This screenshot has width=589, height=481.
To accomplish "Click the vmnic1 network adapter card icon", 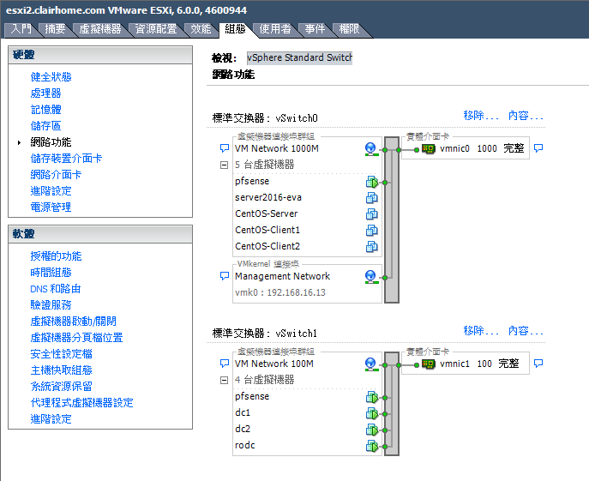I will pos(428,364).
